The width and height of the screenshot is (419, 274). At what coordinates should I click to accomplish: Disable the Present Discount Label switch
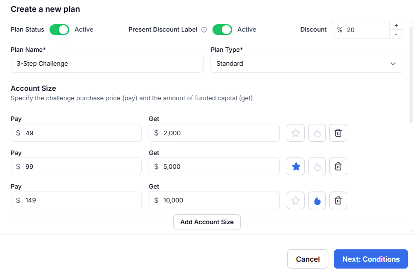[222, 30]
